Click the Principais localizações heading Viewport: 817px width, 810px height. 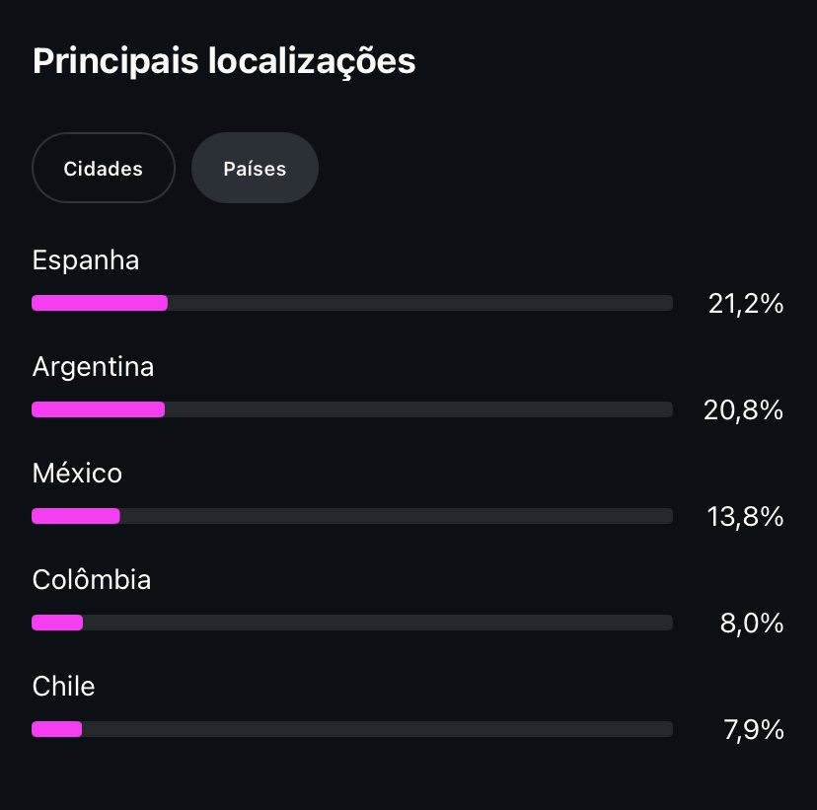(224, 61)
